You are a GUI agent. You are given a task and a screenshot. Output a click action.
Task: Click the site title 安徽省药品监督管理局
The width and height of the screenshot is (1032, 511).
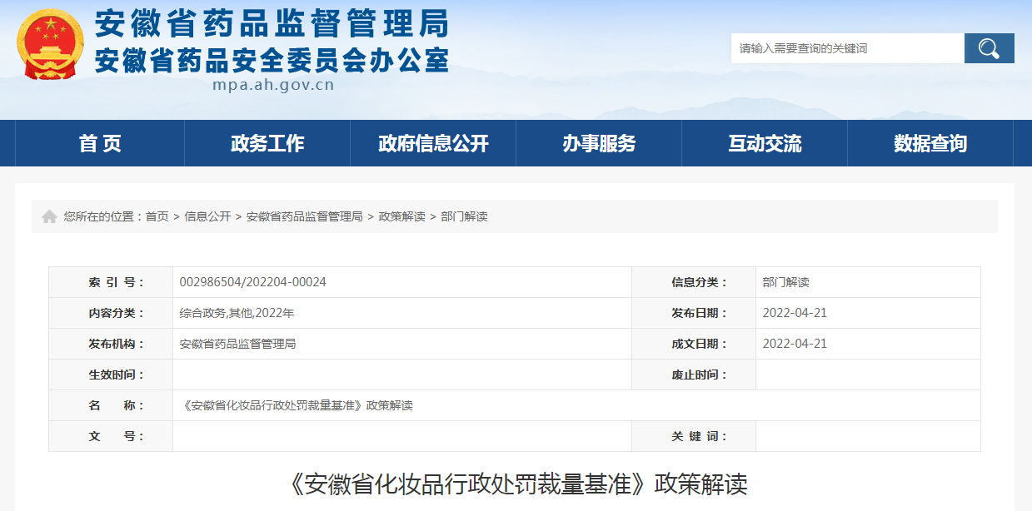point(272,24)
